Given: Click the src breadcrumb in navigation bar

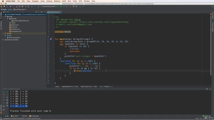Looking at the screenshot, I should pos(10,9).
